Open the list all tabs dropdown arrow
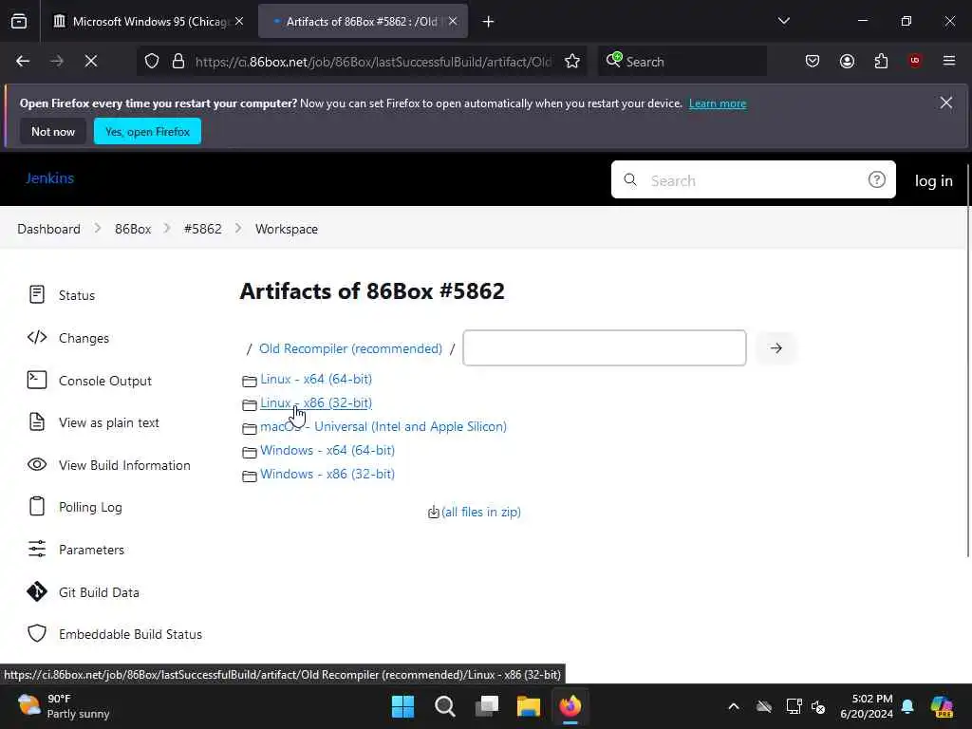The image size is (972, 729). point(783,21)
